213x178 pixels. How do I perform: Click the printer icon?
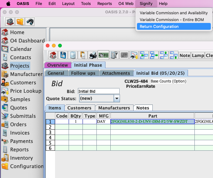(93, 55)
